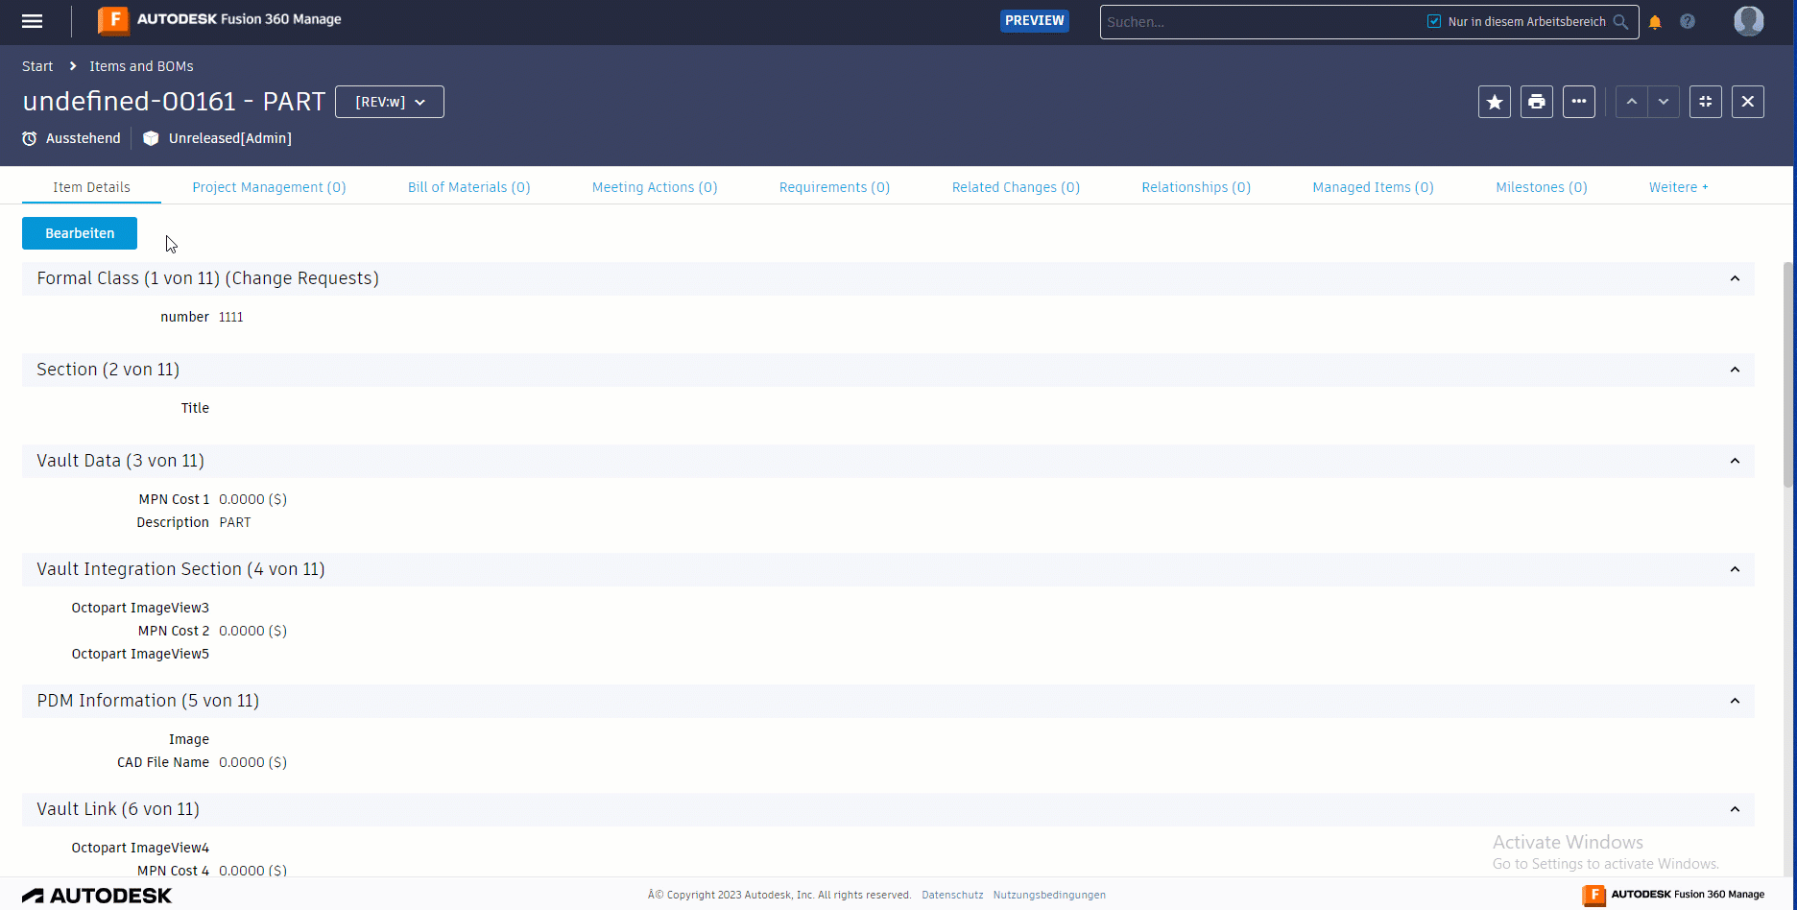Go to Start breadcrumb

click(x=37, y=66)
